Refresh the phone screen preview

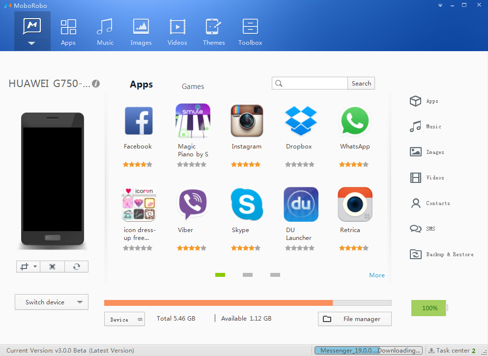(x=76, y=267)
